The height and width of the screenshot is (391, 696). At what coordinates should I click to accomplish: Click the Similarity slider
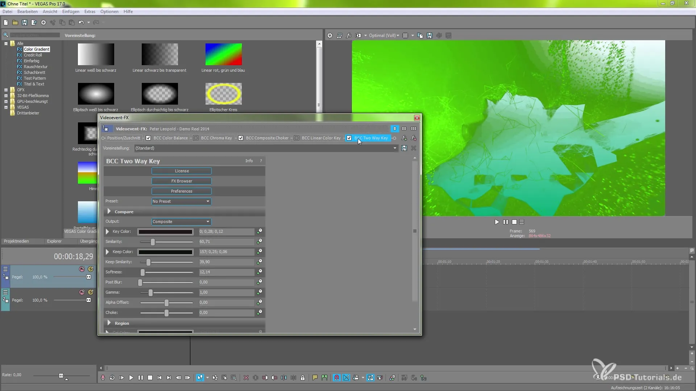pyautogui.click(x=167, y=241)
